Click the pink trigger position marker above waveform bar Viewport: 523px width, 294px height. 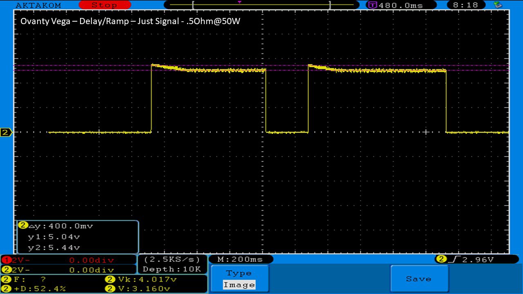tap(239, 2)
